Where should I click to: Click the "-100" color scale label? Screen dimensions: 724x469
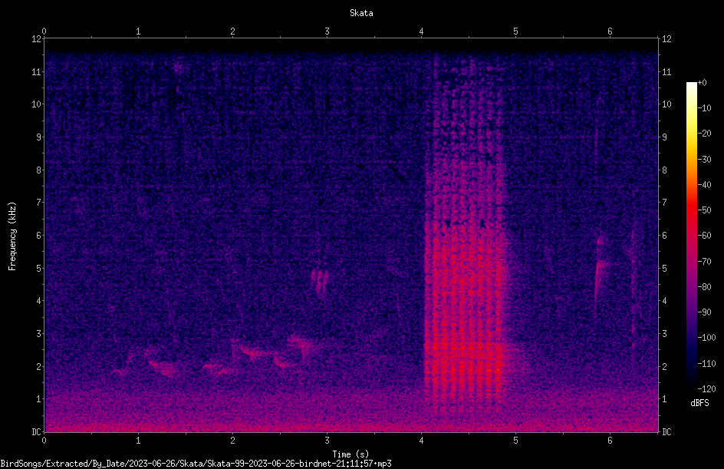click(706, 338)
